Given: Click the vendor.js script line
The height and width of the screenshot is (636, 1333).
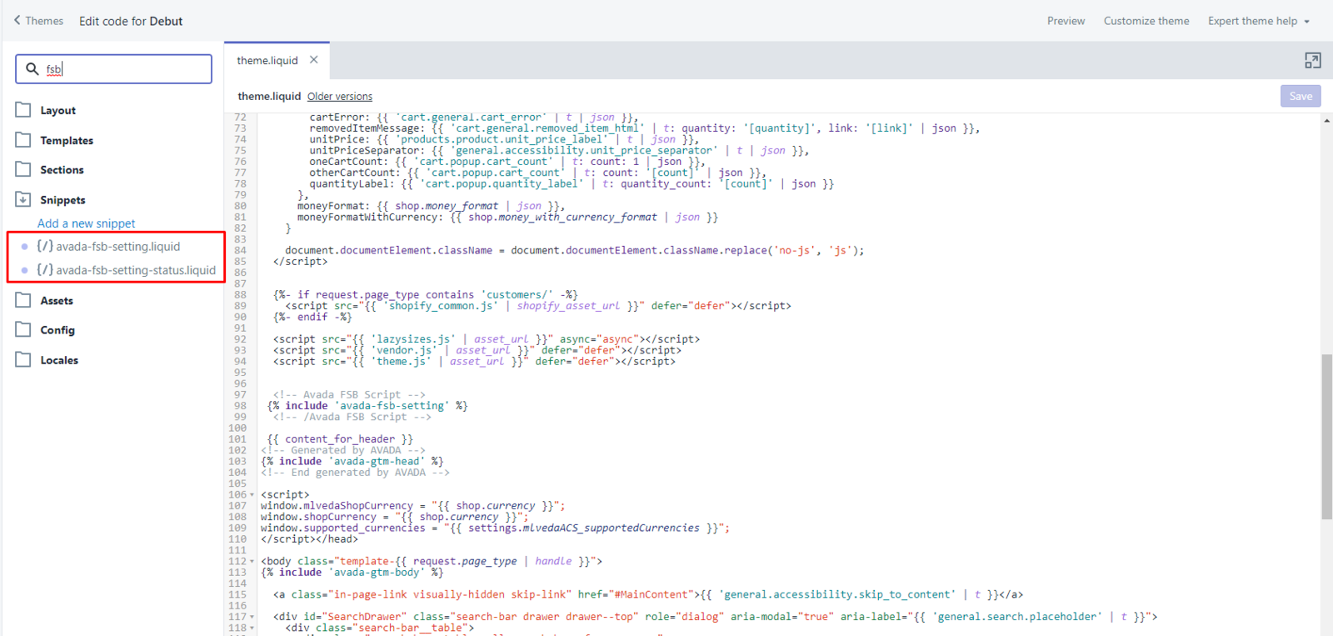Looking at the screenshot, I should coord(477,350).
